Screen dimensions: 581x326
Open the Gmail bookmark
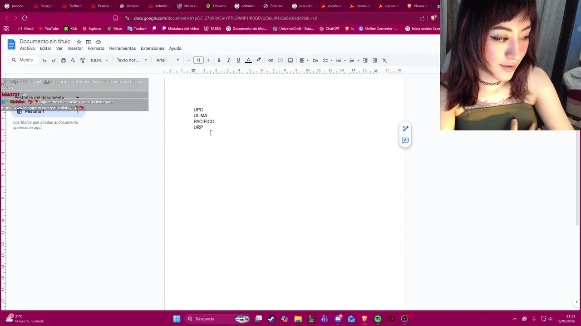[25, 29]
